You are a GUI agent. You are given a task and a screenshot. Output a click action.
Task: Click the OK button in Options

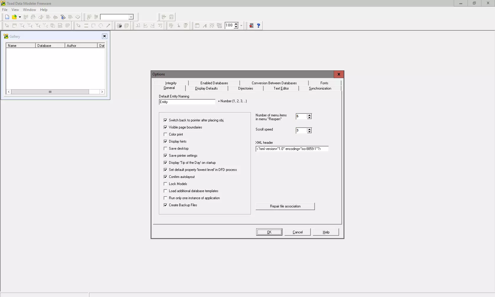[x=269, y=232]
